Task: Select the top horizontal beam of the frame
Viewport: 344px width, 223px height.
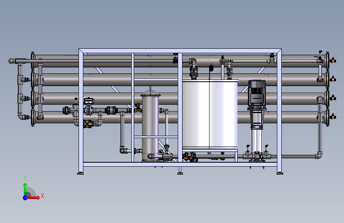Action: 180,51
